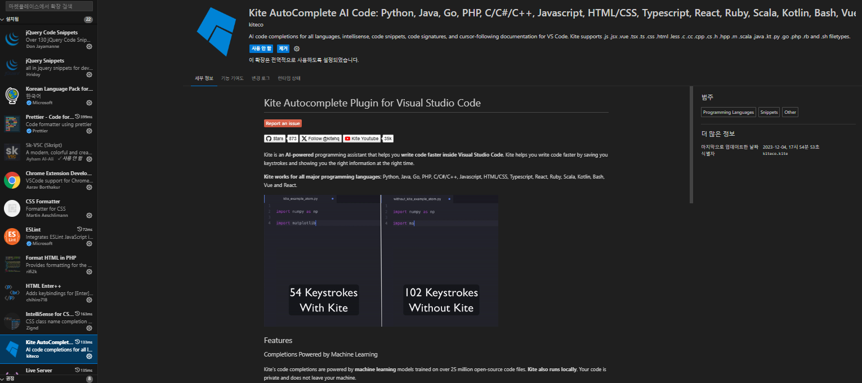Click the kiteco.kite identifier text
Viewport: 862px width, 383px height.
(x=775, y=153)
